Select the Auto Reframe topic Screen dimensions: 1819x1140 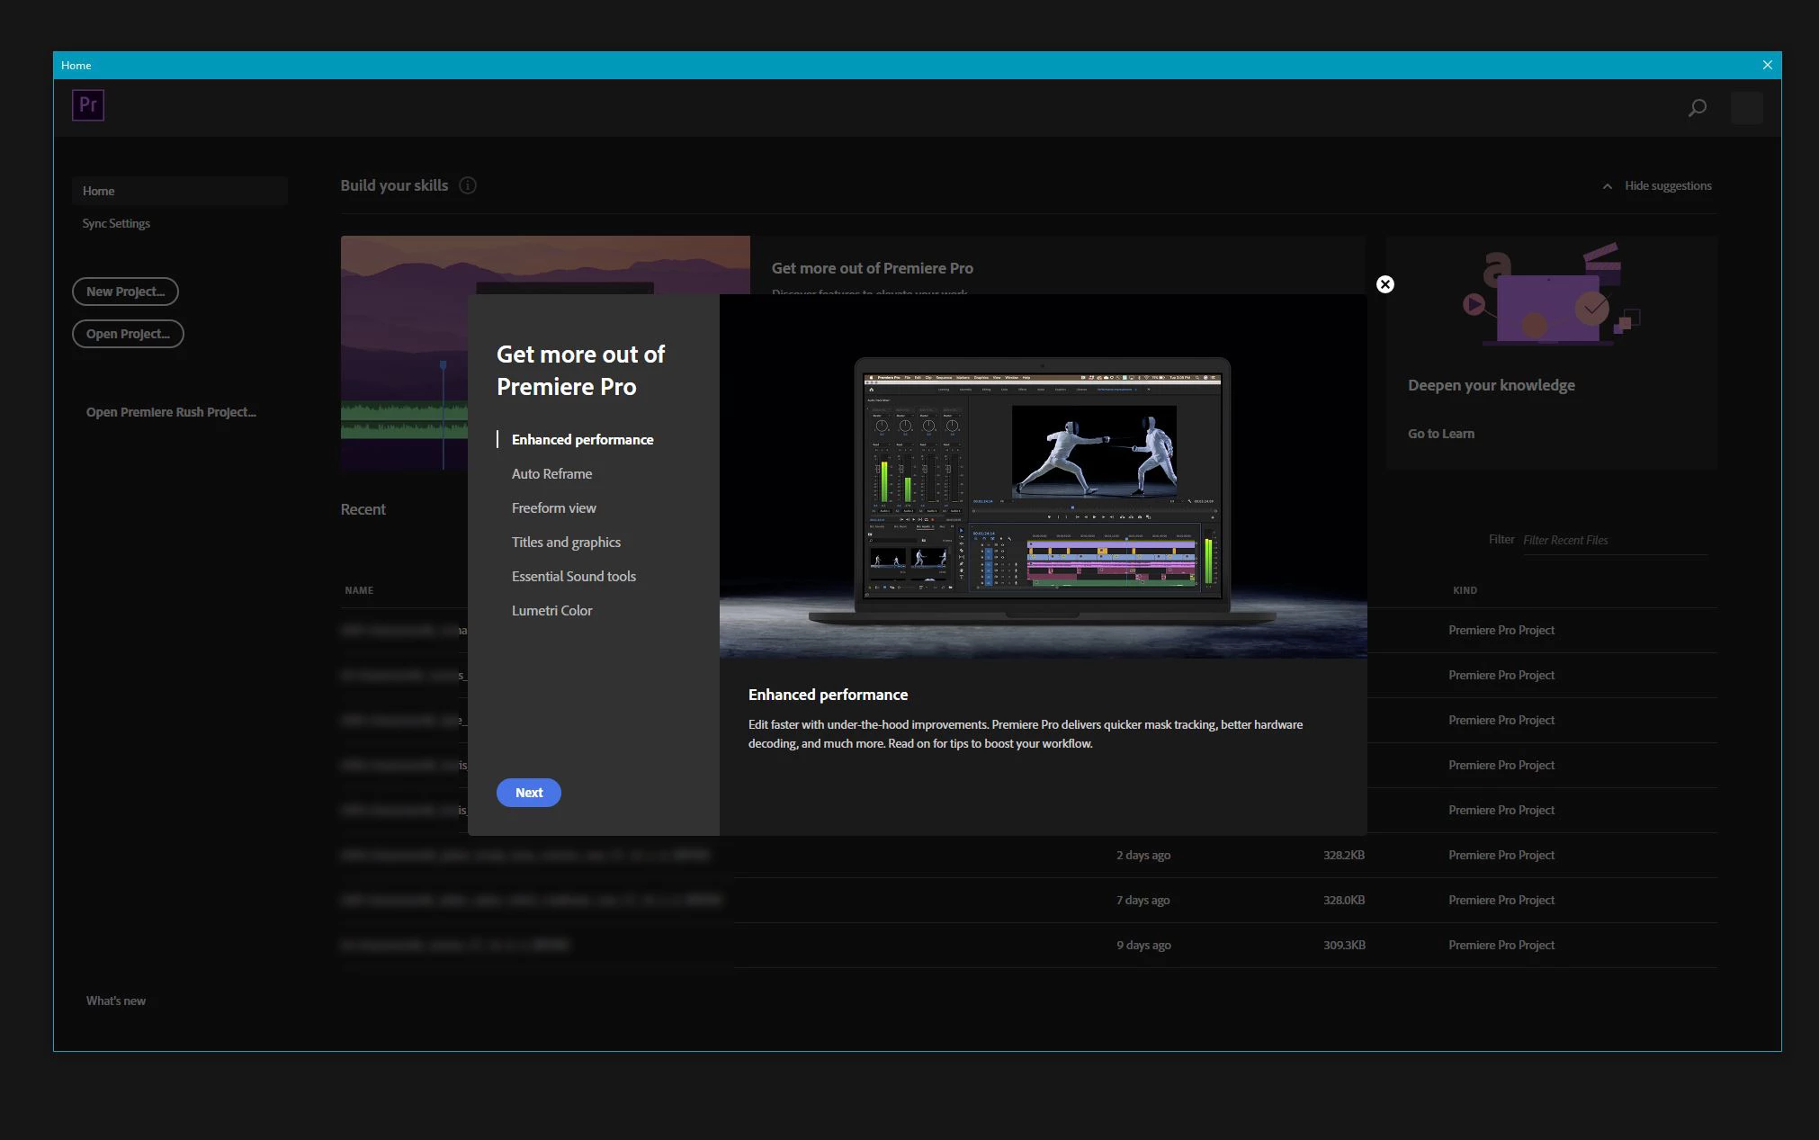point(551,473)
